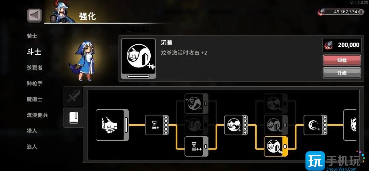
Task: Click the large 沉着 skill thumbnail
Action: click(138, 58)
